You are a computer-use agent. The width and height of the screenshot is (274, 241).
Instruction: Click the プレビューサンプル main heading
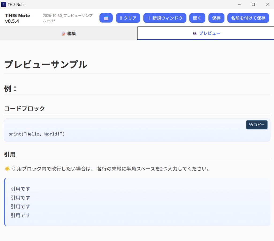[45, 64]
